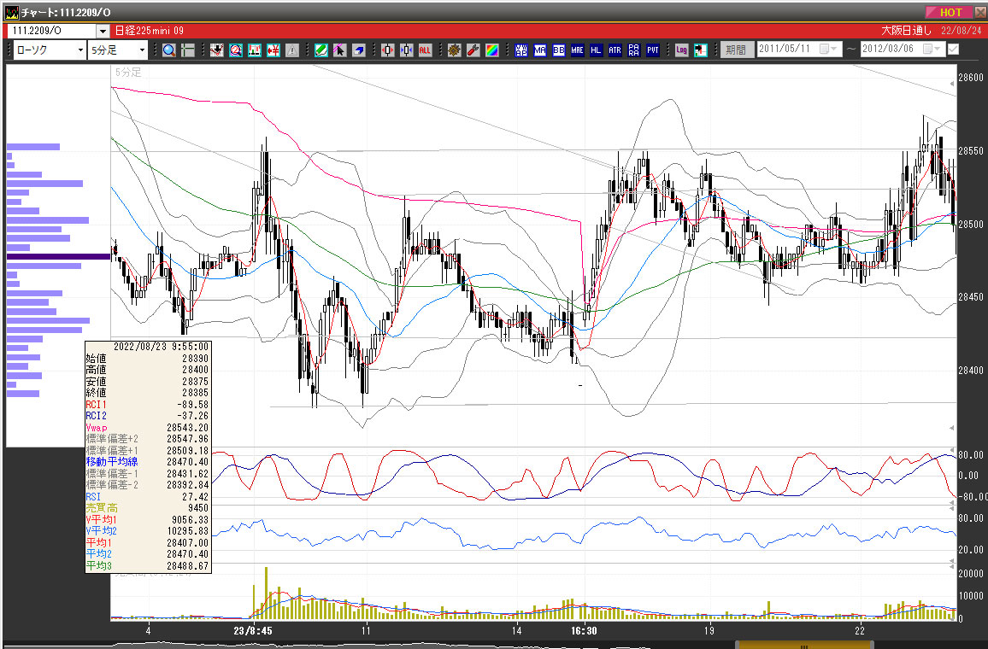Toggle the HL high-low indicator
988x649 pixels.
(x=596, y=50)
